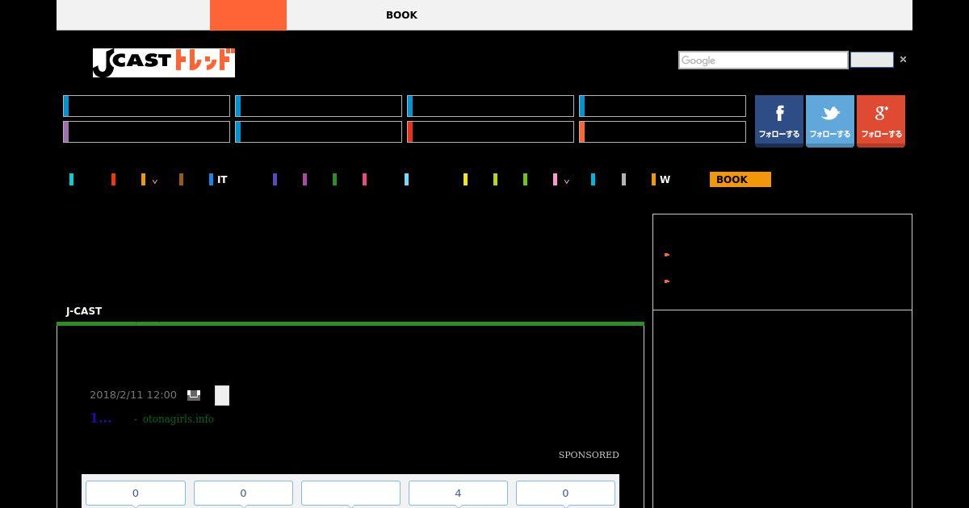Open nav category with gray marker
Image resolution: width=969 pixels, height=508 pixels.
click(x=623, y=180)
